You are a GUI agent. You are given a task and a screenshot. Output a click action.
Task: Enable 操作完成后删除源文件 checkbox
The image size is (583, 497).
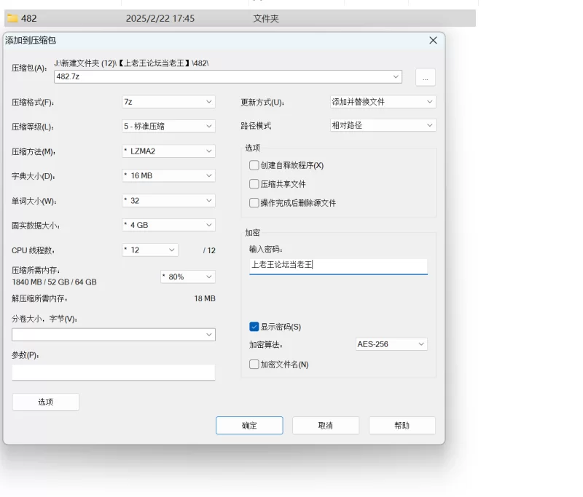point(254,203)
